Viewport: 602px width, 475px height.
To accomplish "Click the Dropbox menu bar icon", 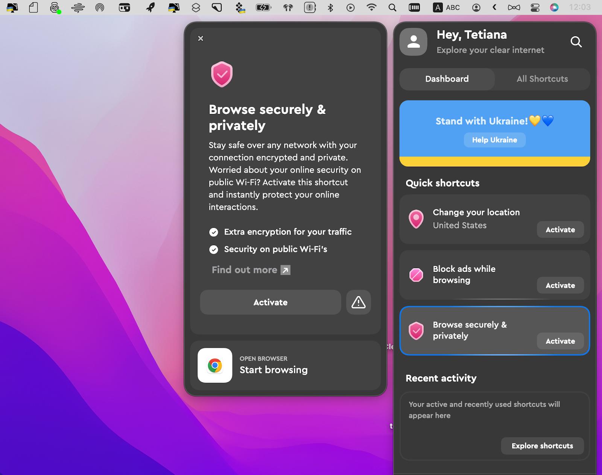I will point(240,8).
